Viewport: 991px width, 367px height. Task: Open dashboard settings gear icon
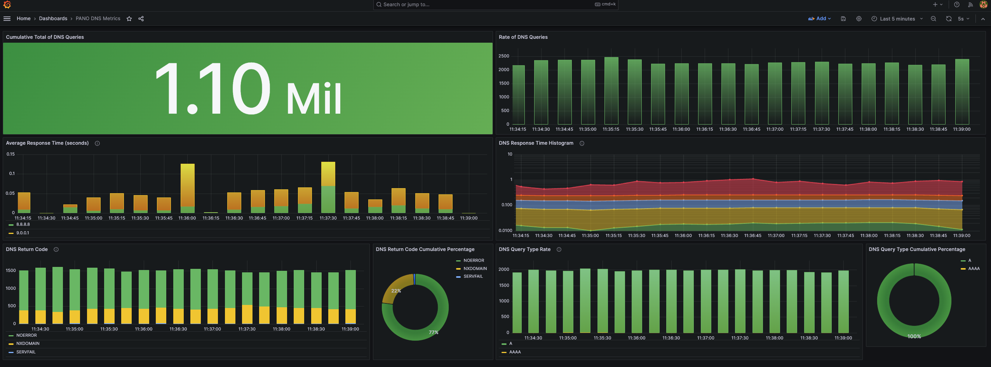point(859,19)
